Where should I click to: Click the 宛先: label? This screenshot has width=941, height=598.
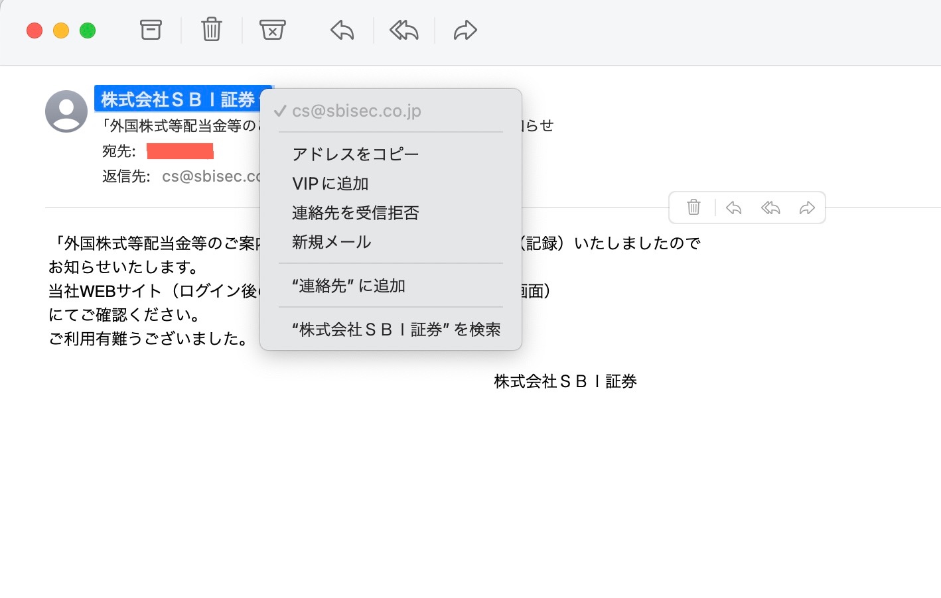(x=119, y=151)
